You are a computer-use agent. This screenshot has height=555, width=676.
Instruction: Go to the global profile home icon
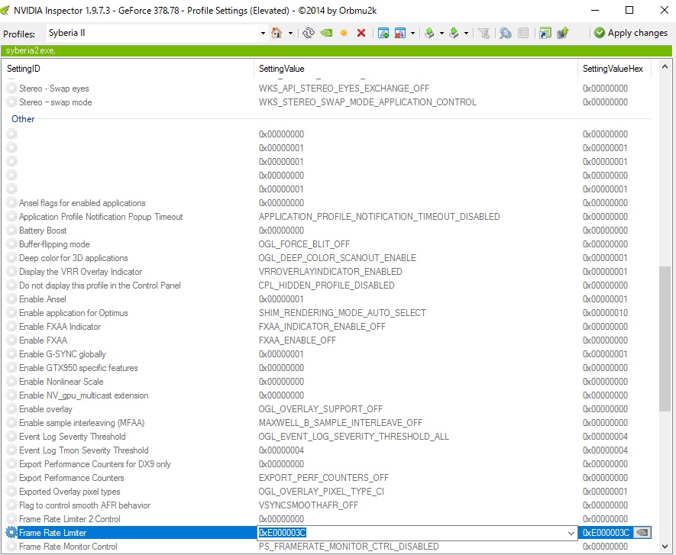[x=277, y=33]
